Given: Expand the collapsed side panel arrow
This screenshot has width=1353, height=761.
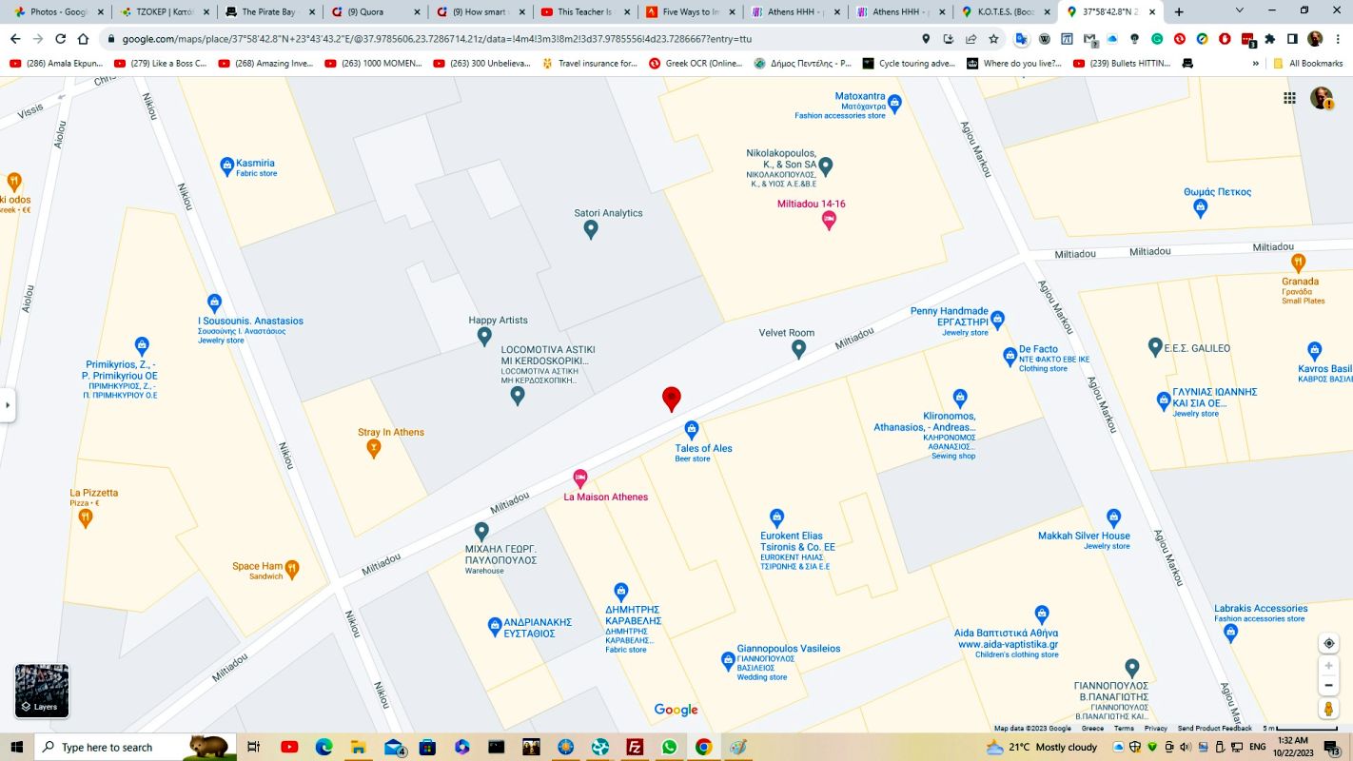Looking at the screenshot, I should 8,405.
